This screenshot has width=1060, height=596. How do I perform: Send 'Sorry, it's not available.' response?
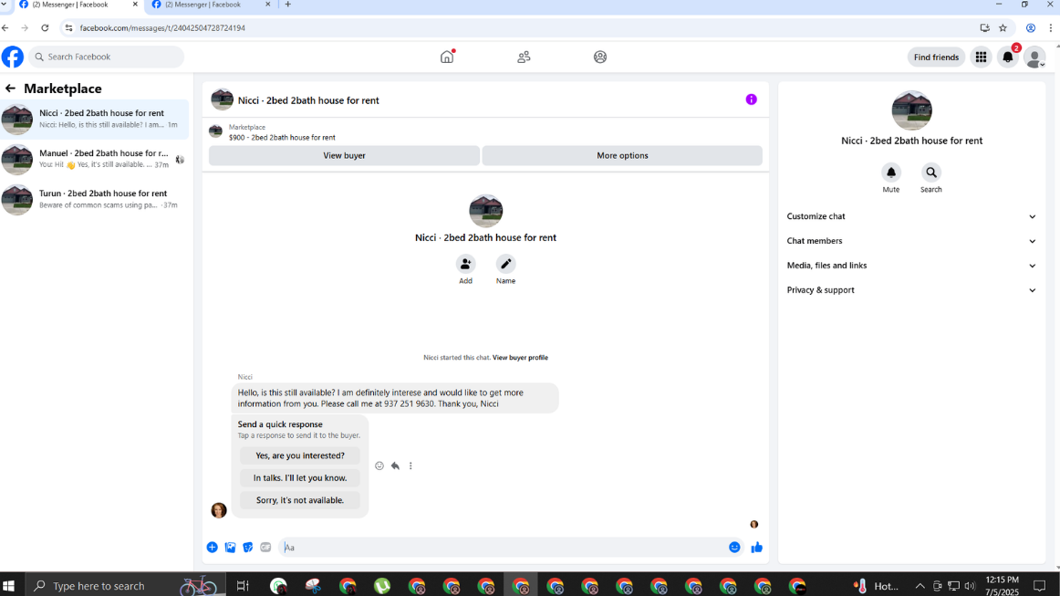300,500
